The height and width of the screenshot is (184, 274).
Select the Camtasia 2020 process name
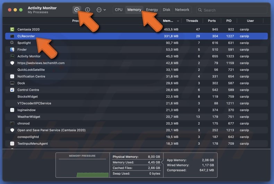[x=28, y=30]
